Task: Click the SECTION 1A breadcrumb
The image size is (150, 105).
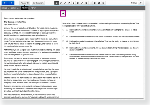Action: [x=15, y=8]
